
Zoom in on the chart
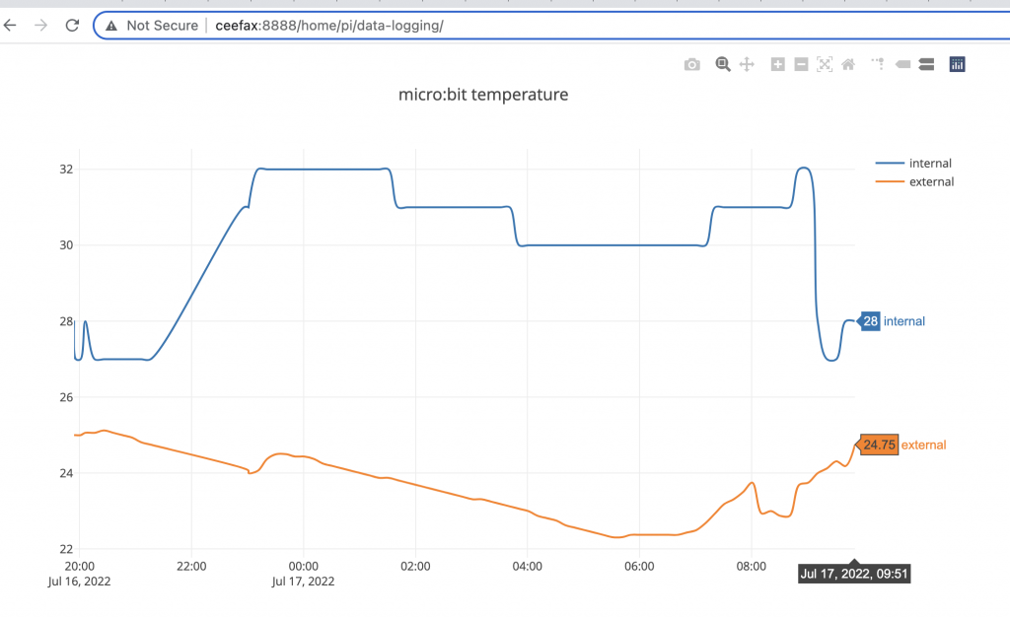778,63
